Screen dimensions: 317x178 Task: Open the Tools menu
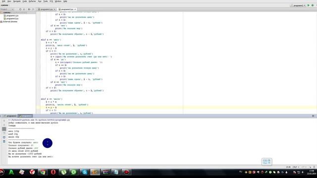tap(46, 1)
